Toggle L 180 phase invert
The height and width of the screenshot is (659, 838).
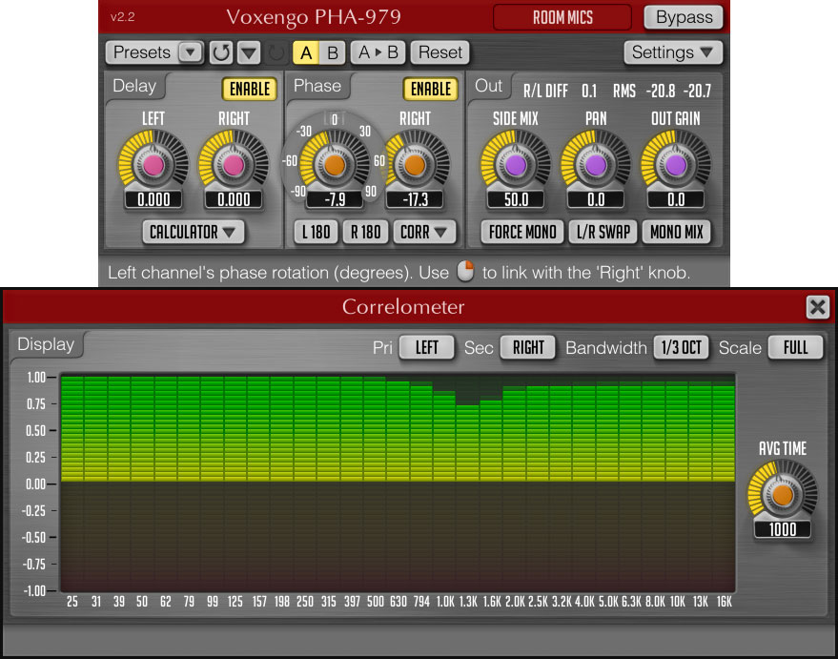[x=316, y=232]
